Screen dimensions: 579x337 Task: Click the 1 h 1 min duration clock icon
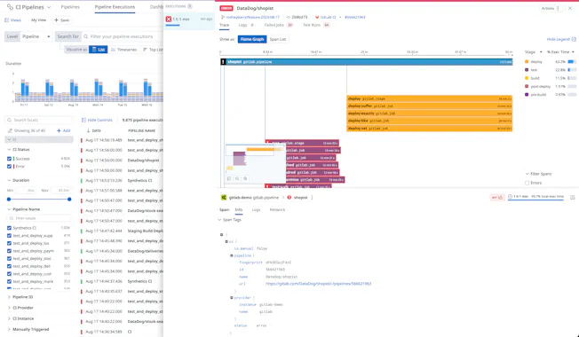[x=510, y=197]
